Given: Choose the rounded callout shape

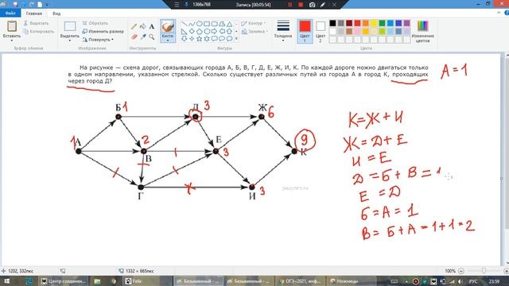Looking at the screenshot, I should click(x=214, y=39).
